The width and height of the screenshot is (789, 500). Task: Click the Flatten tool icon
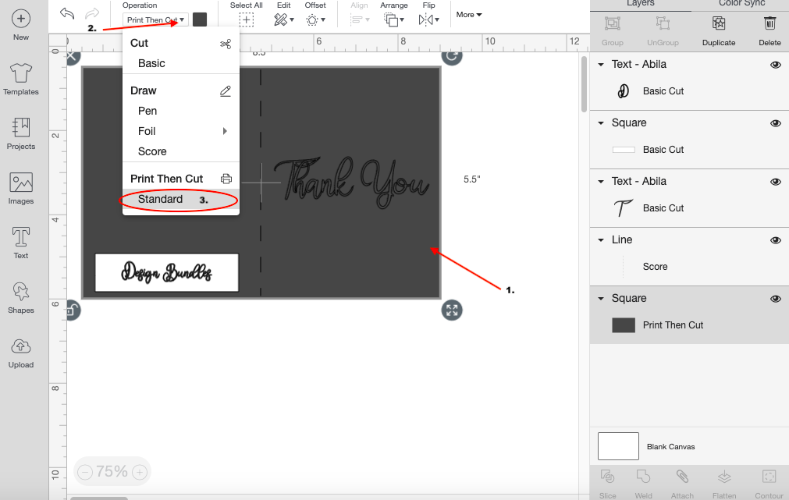724,476
